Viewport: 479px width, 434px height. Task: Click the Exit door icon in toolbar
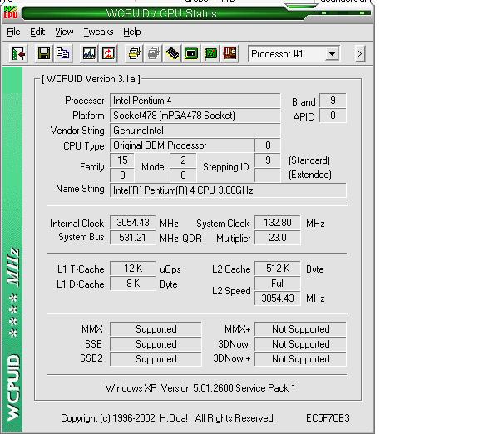coord(18,54)
